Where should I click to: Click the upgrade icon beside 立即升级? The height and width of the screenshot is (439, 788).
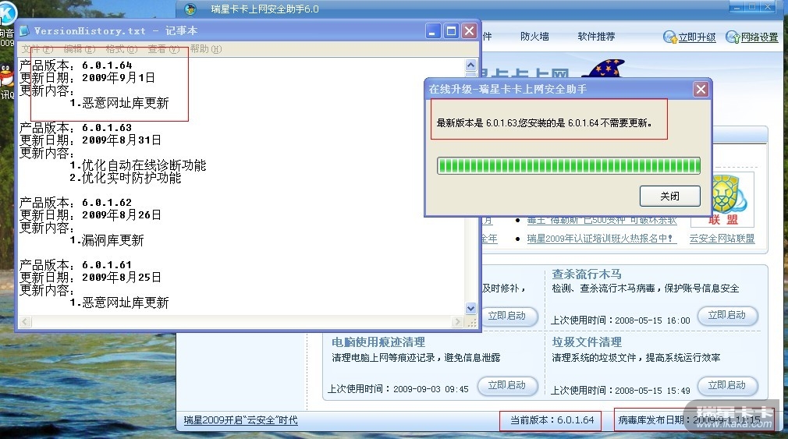(x=670, y=37)
